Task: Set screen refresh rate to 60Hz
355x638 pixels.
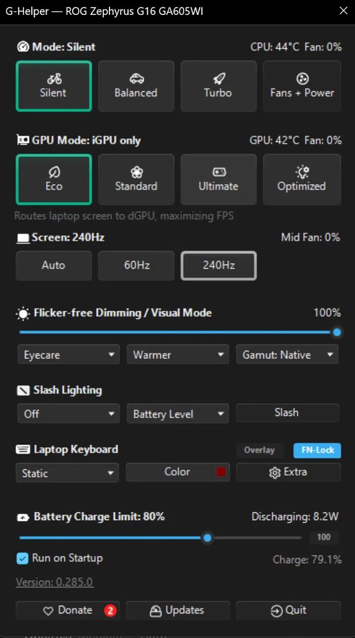Action: (136, 265)
